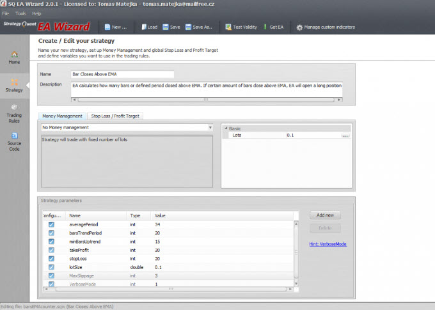Toggle the lotSize parameter checkbox
This screenshot has height=310, width=435.
(x=51, y=267)
